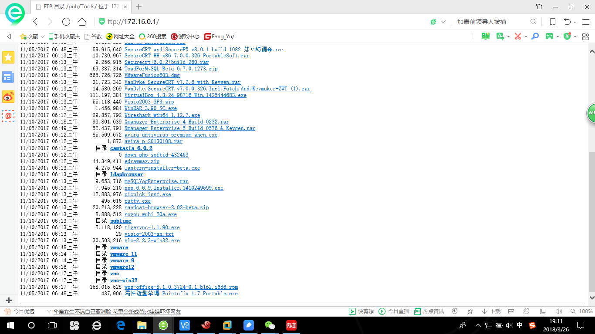
Task: Expand the gamepad extension dropdown arrow
Action: point(558,37)
